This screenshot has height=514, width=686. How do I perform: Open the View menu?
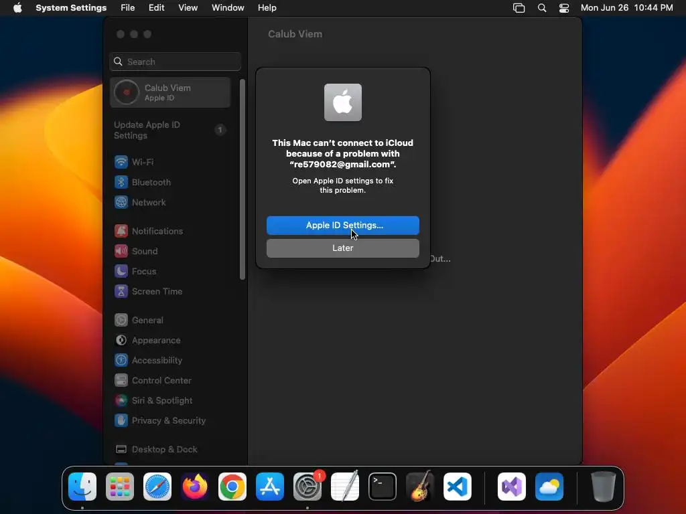(188, 8)
